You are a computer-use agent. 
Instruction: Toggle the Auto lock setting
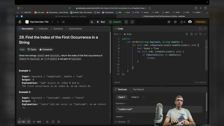point(127,34)
